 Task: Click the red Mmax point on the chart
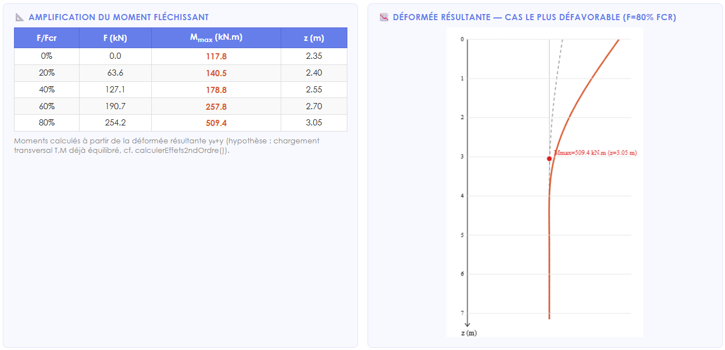[549, 158]
